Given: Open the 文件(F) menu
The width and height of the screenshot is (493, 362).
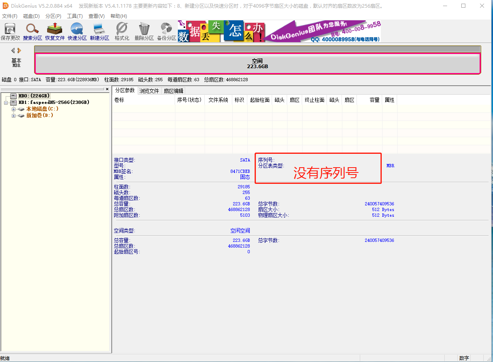Looking at the screenshot, I should pyautogui.click(x=10, y=16).
